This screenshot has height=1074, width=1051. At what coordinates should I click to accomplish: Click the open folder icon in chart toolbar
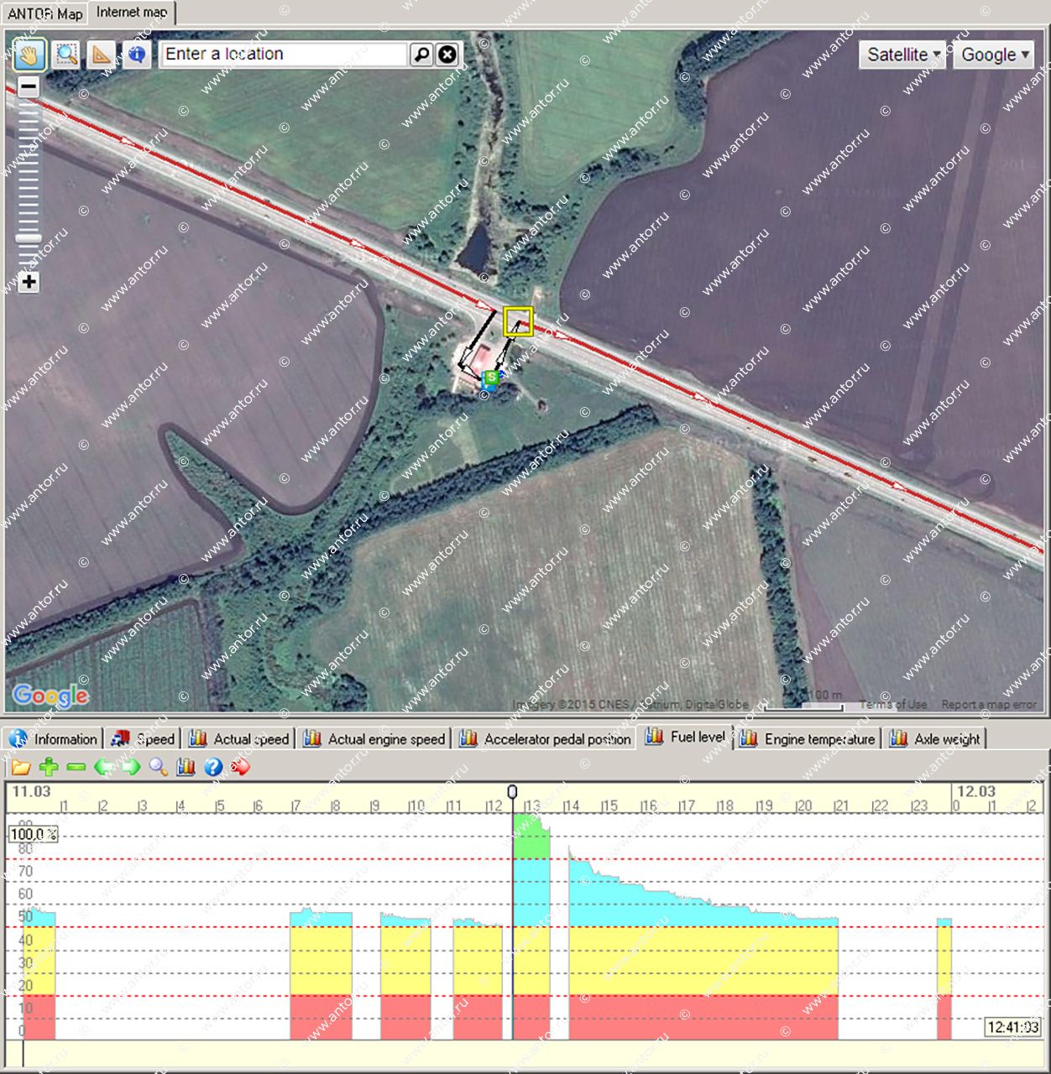[x=21, y=767]
